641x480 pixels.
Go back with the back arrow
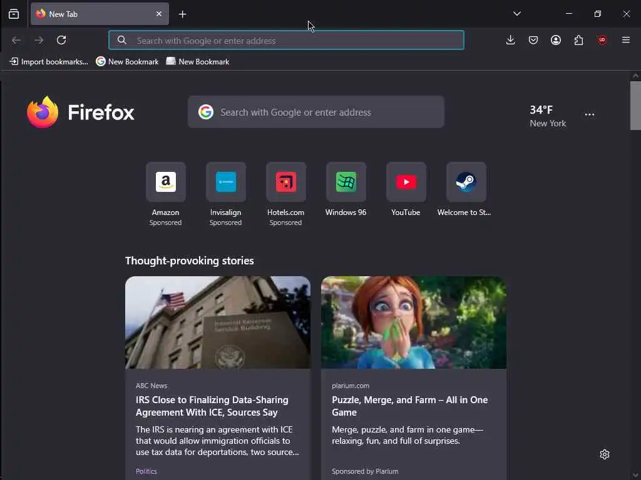(x=16, y=40)
